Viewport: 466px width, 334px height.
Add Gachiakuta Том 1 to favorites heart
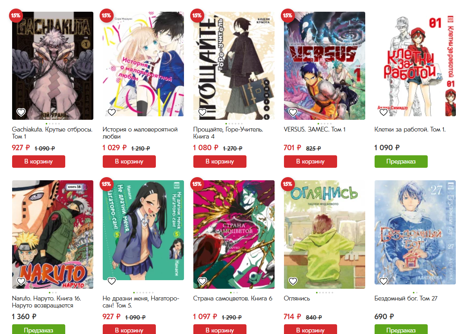pyautogui.click(x=21, y=112)
